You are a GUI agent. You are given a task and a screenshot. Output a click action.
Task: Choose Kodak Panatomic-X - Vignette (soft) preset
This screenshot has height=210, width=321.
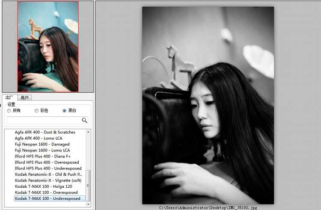[x=48, y=180]
